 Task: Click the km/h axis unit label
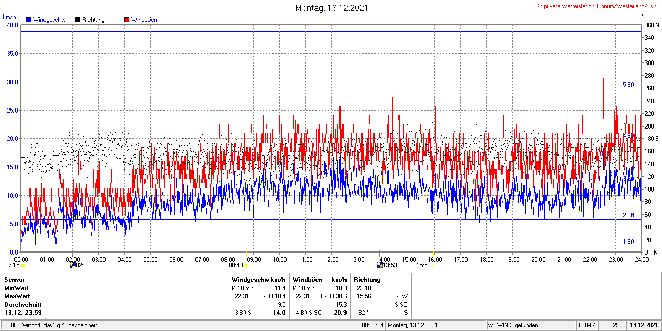pos(9,17)
